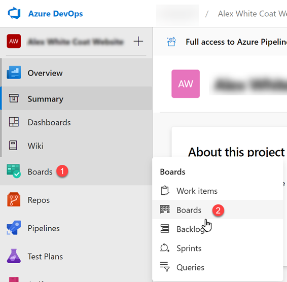Screen dimensions: 287x282
Task: Click Alex White Coat breadcrumb link
Action: [x=252, y=14]
